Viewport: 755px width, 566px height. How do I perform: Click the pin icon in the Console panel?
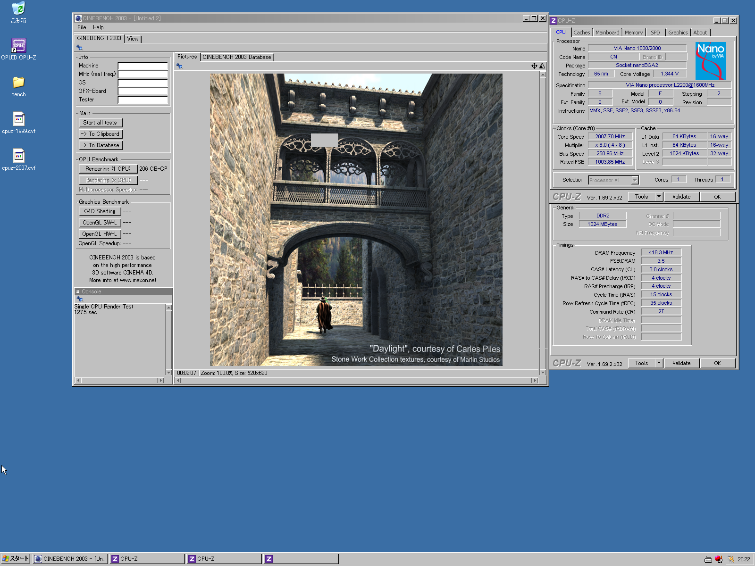click(x=79, y=299)
